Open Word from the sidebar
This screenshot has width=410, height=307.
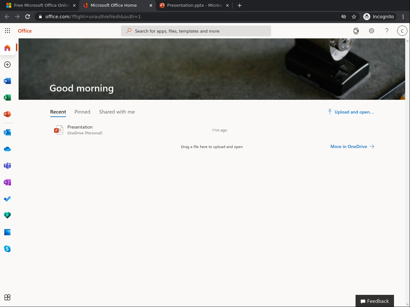[7, 81]
